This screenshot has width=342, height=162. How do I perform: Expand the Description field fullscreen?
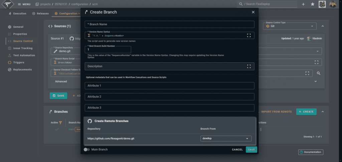(x=249, y=66)
